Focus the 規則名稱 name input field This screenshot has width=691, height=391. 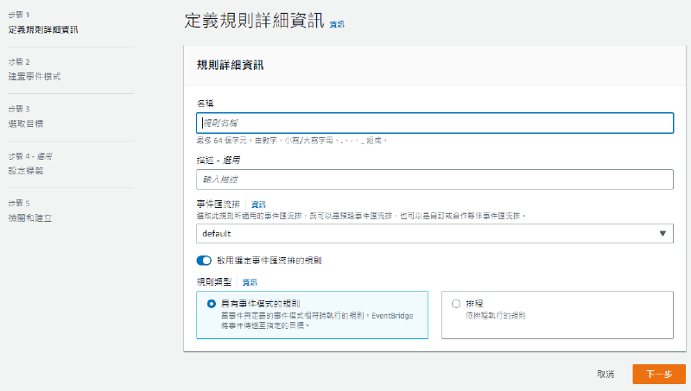[x=434, y=123]
